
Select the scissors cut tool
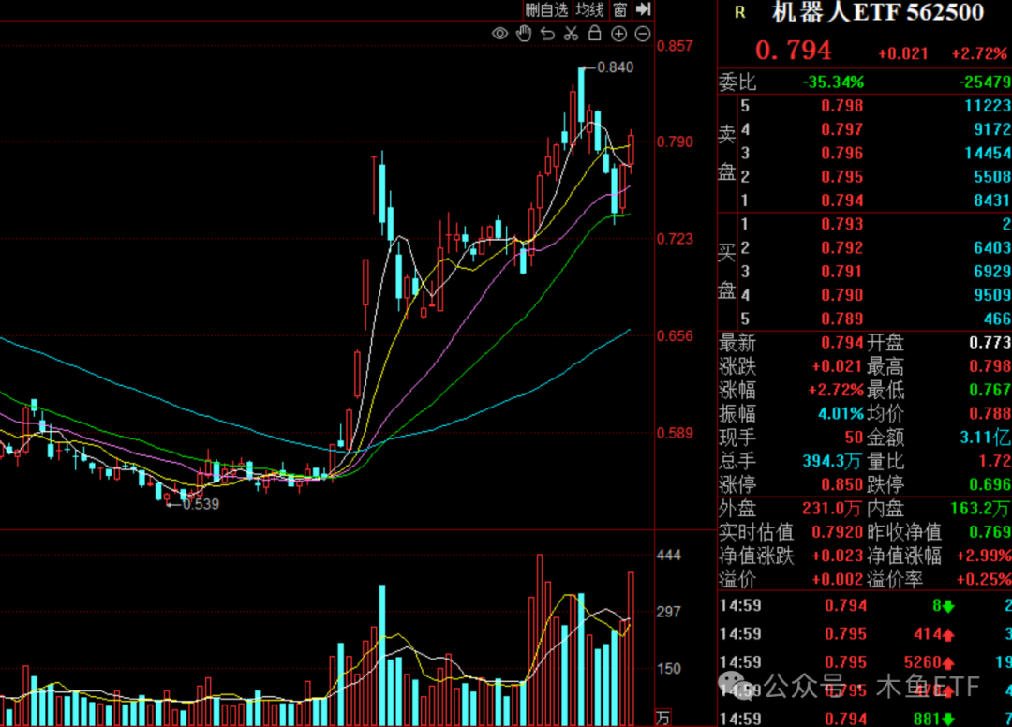(x=571, y=34)
